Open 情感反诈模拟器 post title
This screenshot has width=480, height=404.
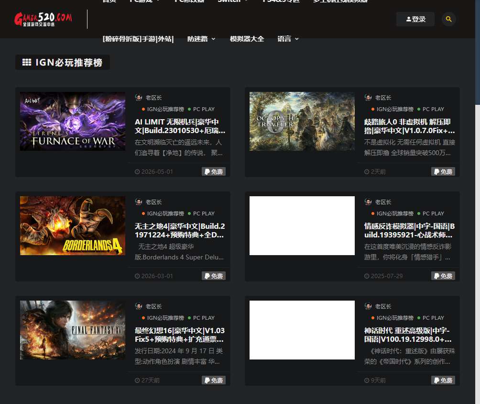tap(409, 231)
